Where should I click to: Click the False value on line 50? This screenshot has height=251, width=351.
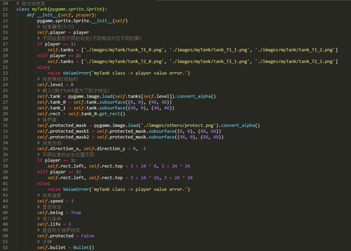(x=88, y=236)
